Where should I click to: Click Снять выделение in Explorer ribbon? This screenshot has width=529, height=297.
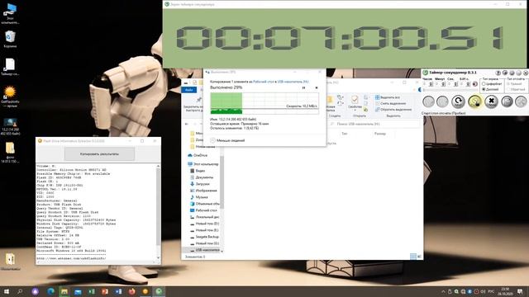391,103
